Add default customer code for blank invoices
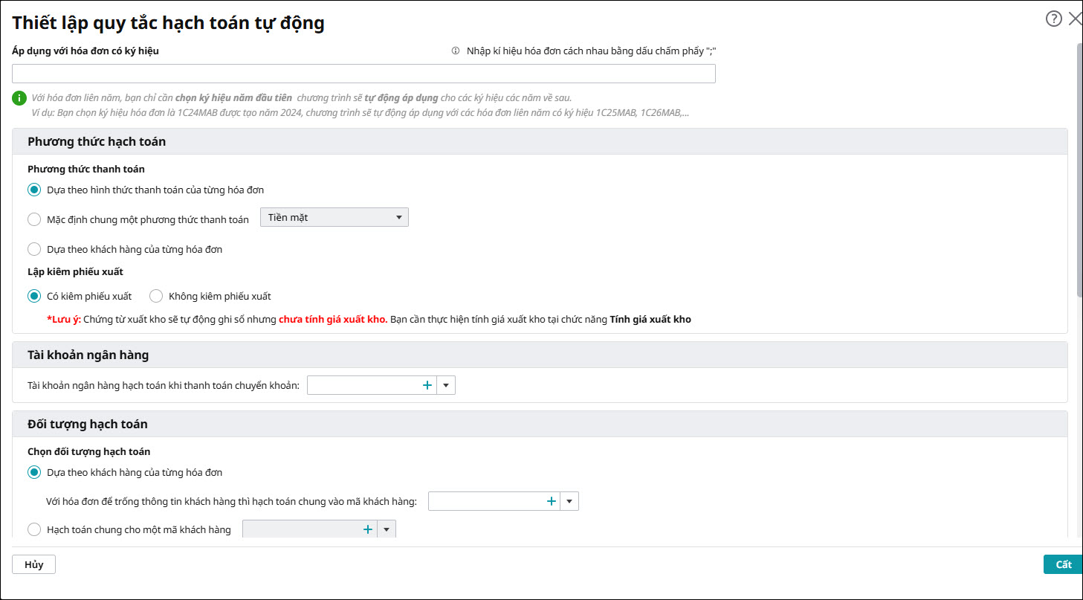1083x600 pixels. [x=552, y=502]
